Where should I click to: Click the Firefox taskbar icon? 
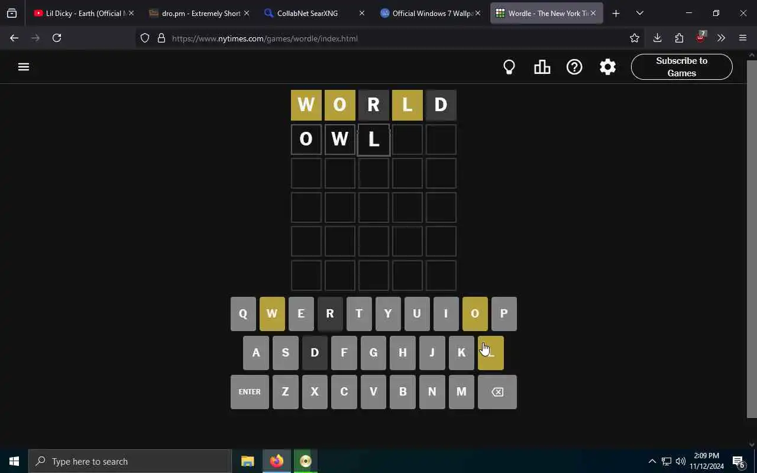277,461
